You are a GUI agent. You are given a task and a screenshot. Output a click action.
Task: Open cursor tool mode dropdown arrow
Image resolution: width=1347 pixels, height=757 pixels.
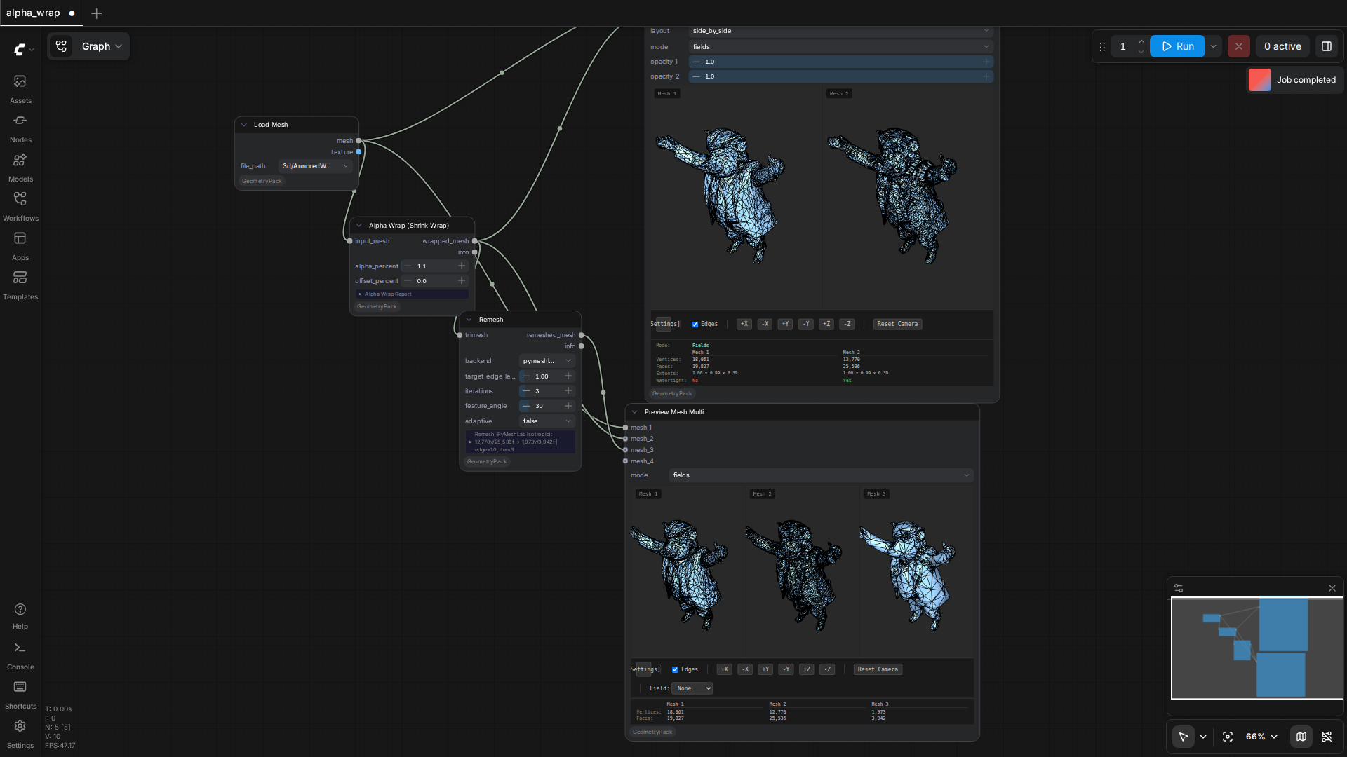pos(1203,737)
